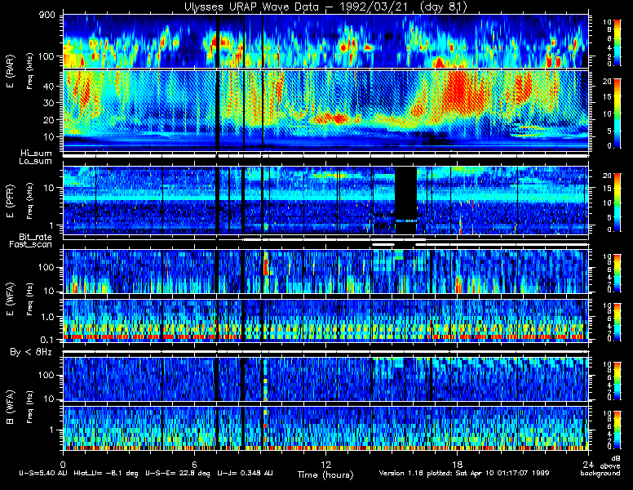Click the 0–20 color bar beside the RAR 10–40 kHz panel

617,114
